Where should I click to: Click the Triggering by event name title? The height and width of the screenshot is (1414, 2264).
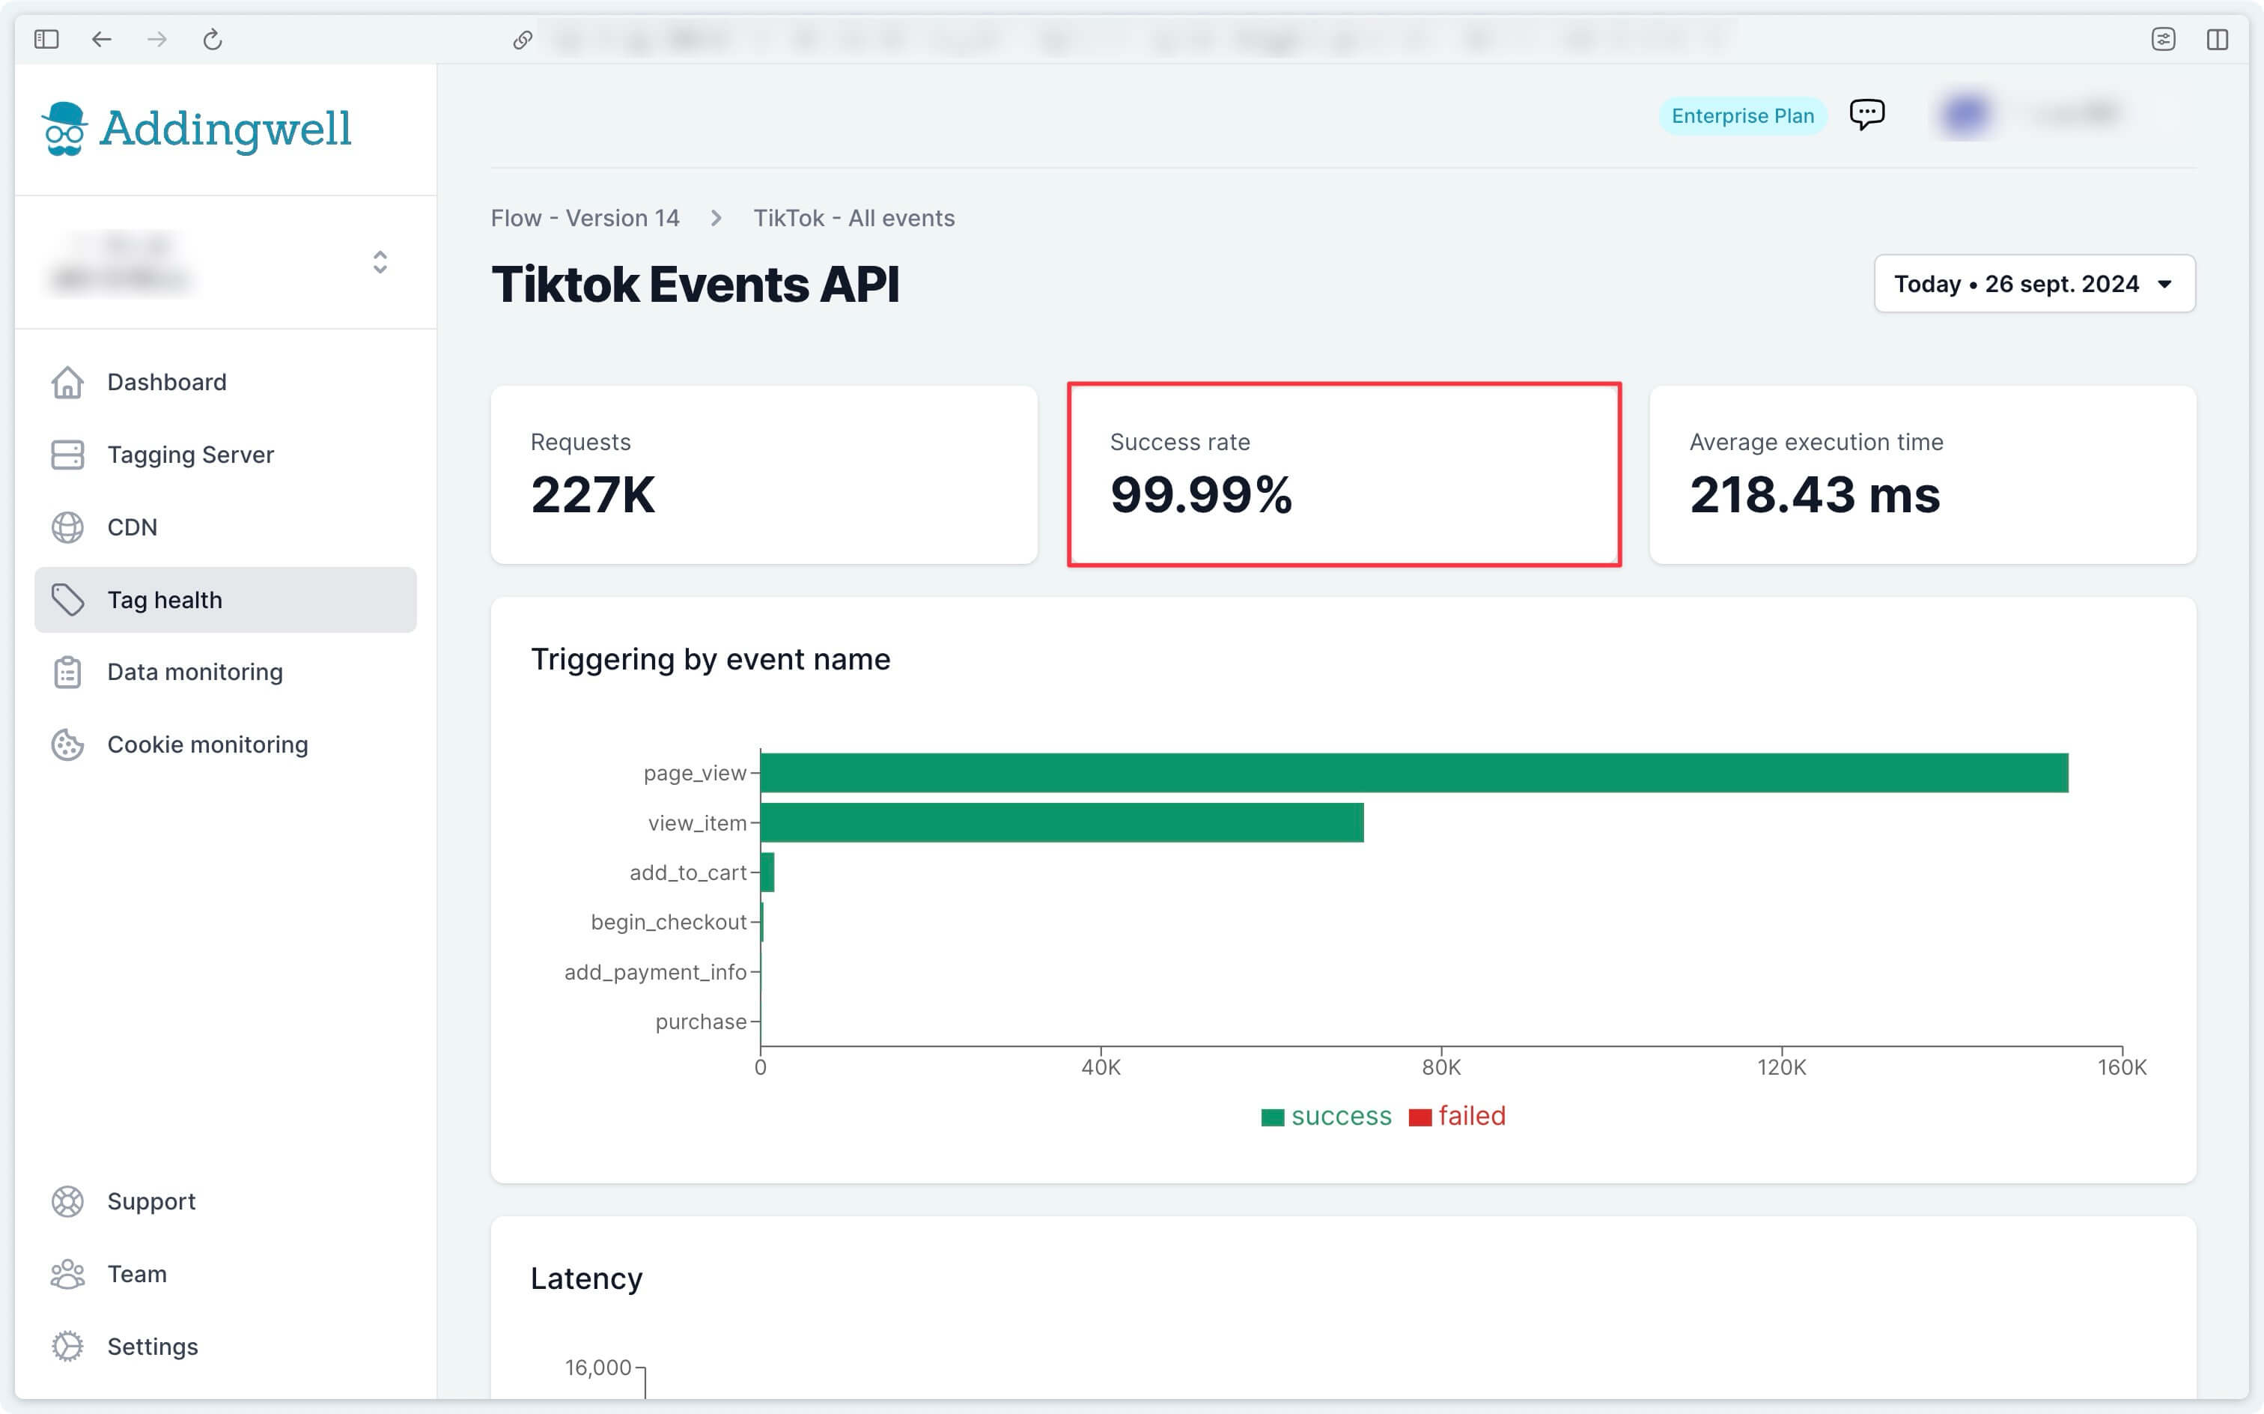(710, 659)
